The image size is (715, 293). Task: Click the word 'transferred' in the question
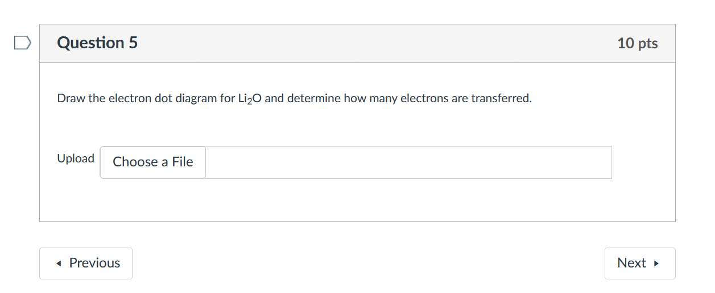click(x=501, y=99)
